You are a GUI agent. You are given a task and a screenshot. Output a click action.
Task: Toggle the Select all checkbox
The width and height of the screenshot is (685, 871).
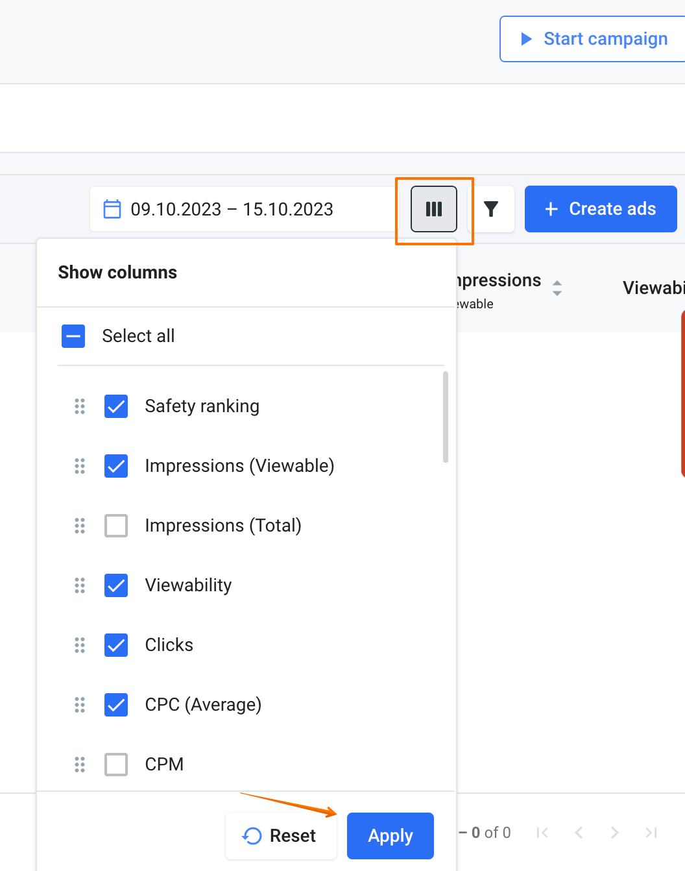click(x=73, y=336)
